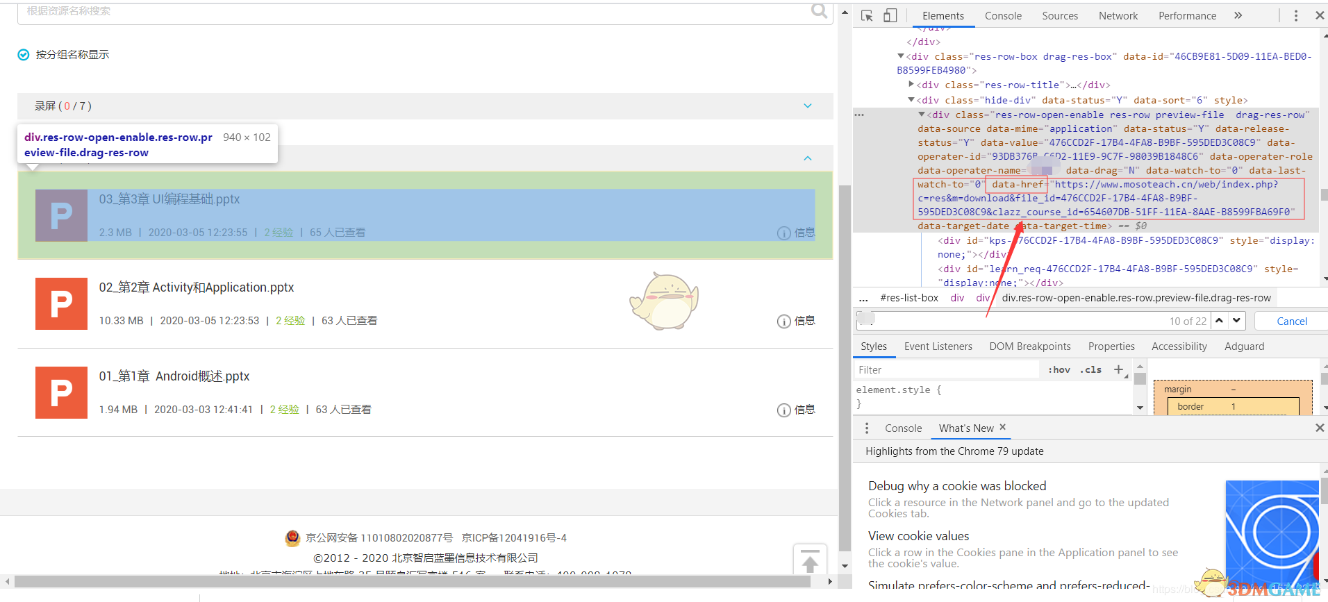The image size is (1328, 602).
Task: Show 信息 for 03_第3章 file
Action: pyautogui.click(x=796, y=233)
